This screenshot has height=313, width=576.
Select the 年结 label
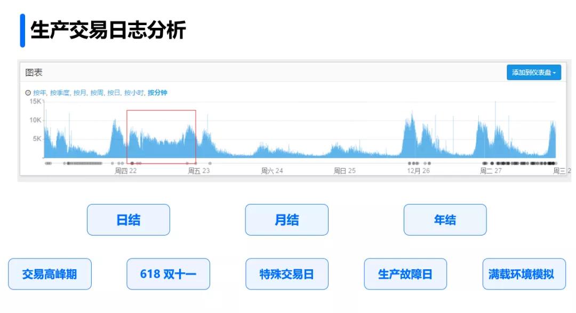[445, 220]
